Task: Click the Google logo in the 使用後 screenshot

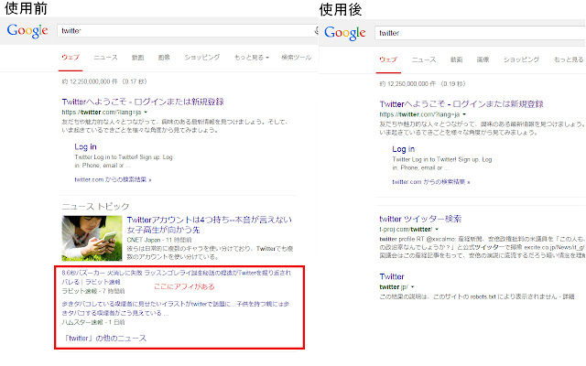Action: pyautogui.click(x=344, y=33)
